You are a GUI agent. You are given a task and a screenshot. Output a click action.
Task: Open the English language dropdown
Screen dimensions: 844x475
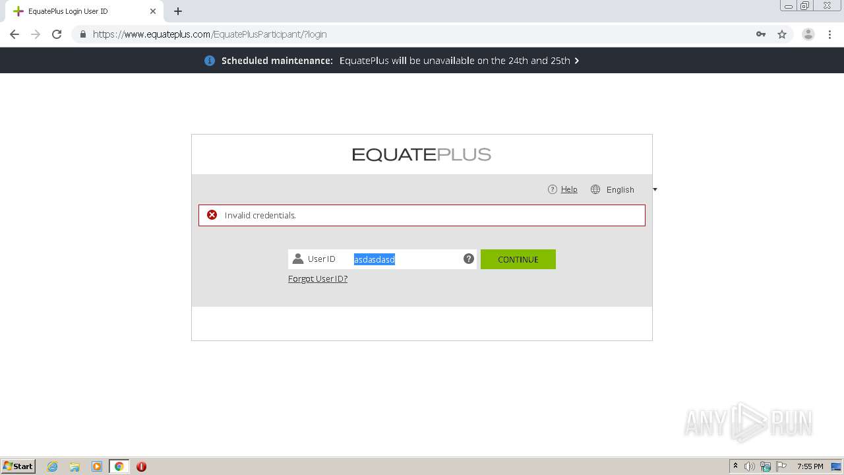[620, 189]
